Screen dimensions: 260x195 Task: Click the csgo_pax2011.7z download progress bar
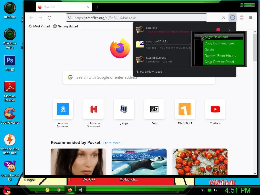click(168, 45)
